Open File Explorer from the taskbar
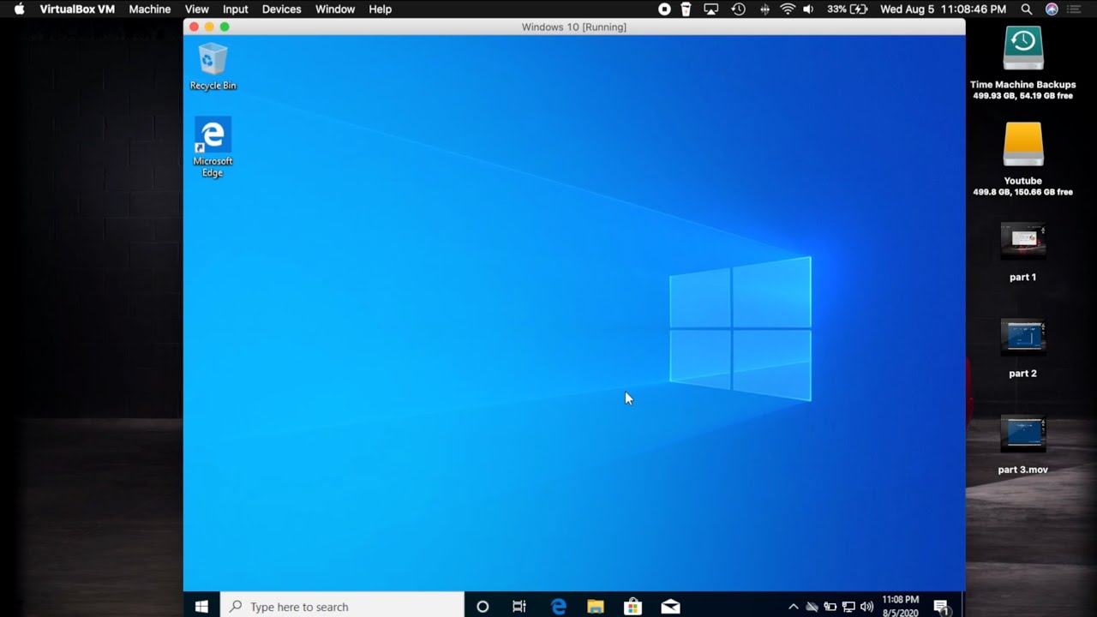Image resolution: width=1097 pixels, height=617 pixels. point(596,606)
